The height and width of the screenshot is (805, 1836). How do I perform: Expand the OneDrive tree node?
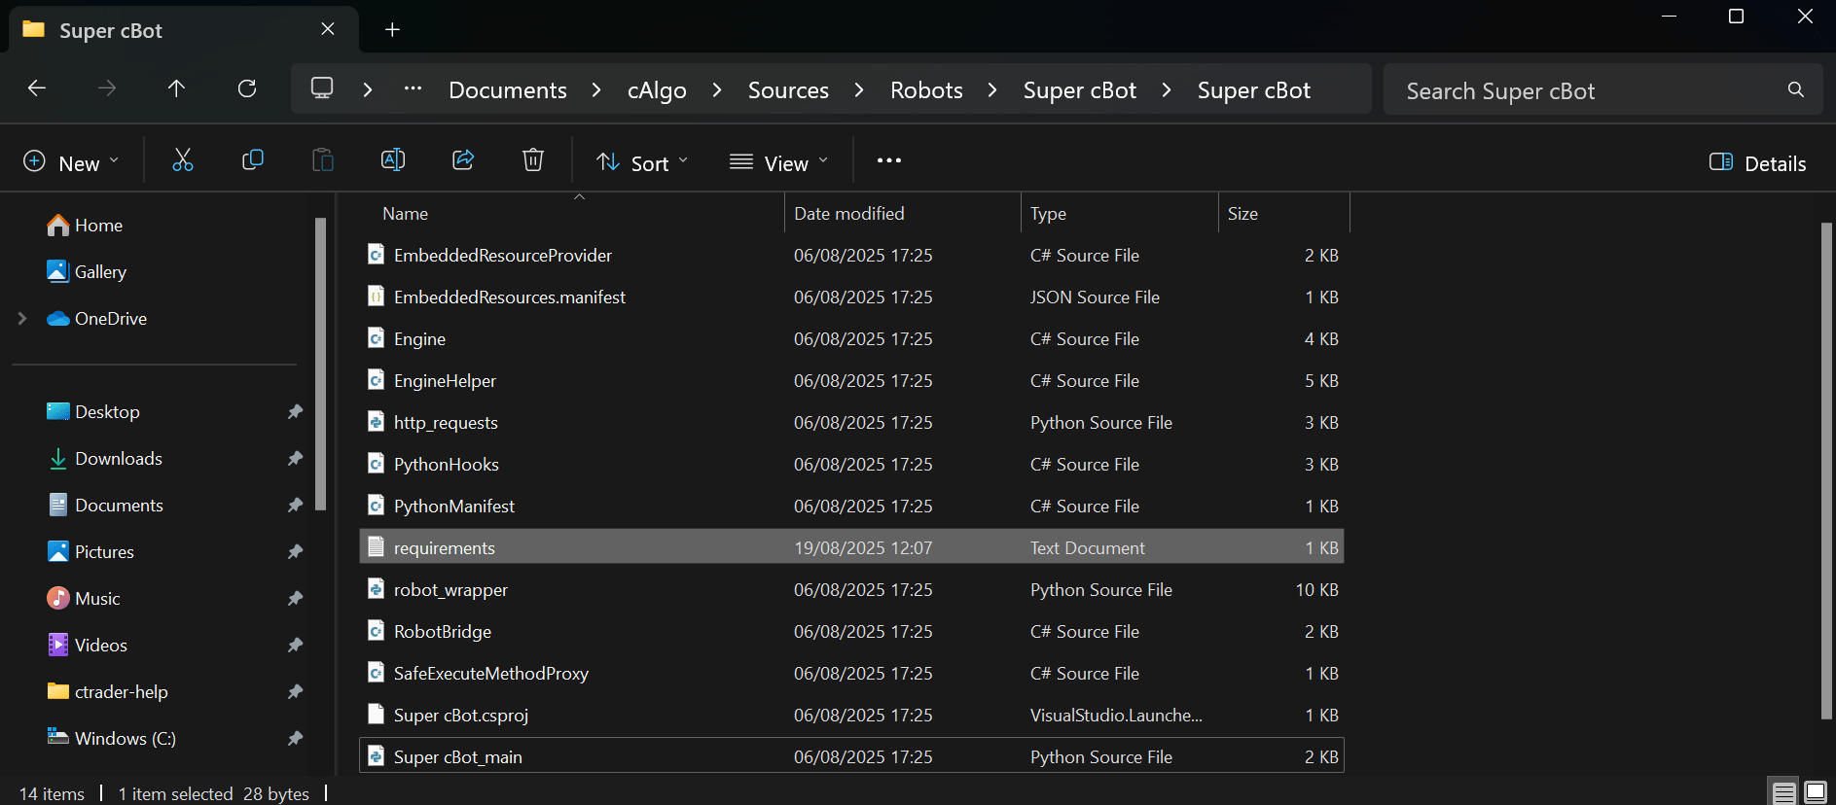22,318
